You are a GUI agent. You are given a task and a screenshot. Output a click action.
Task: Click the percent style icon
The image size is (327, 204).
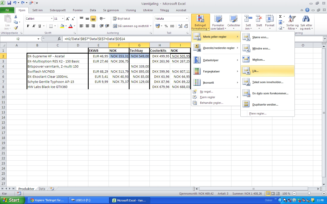166,26
